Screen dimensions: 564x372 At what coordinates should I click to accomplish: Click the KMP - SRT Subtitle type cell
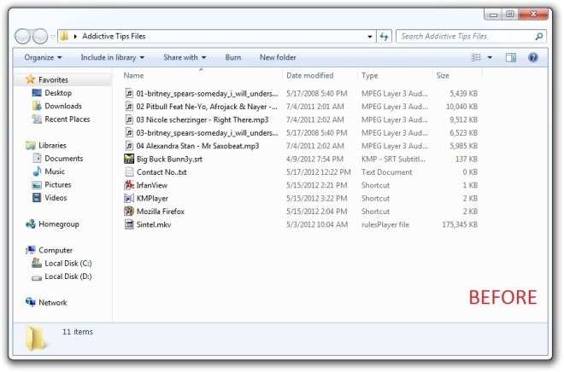[x=393, y=159]
